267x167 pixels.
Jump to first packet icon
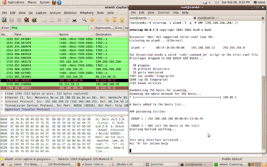click(114, 20)
